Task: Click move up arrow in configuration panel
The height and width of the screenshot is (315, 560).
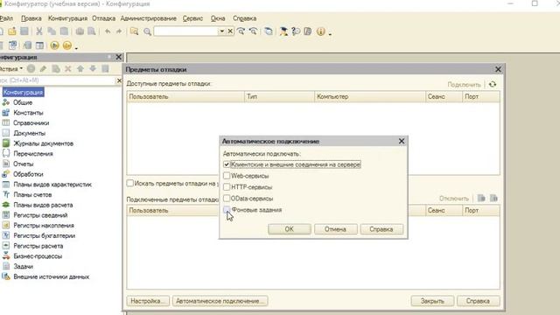Action: pos(80,68)
